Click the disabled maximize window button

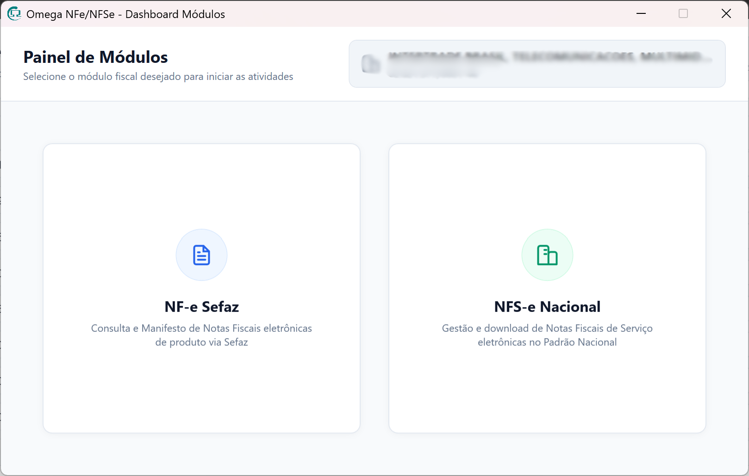683,14
